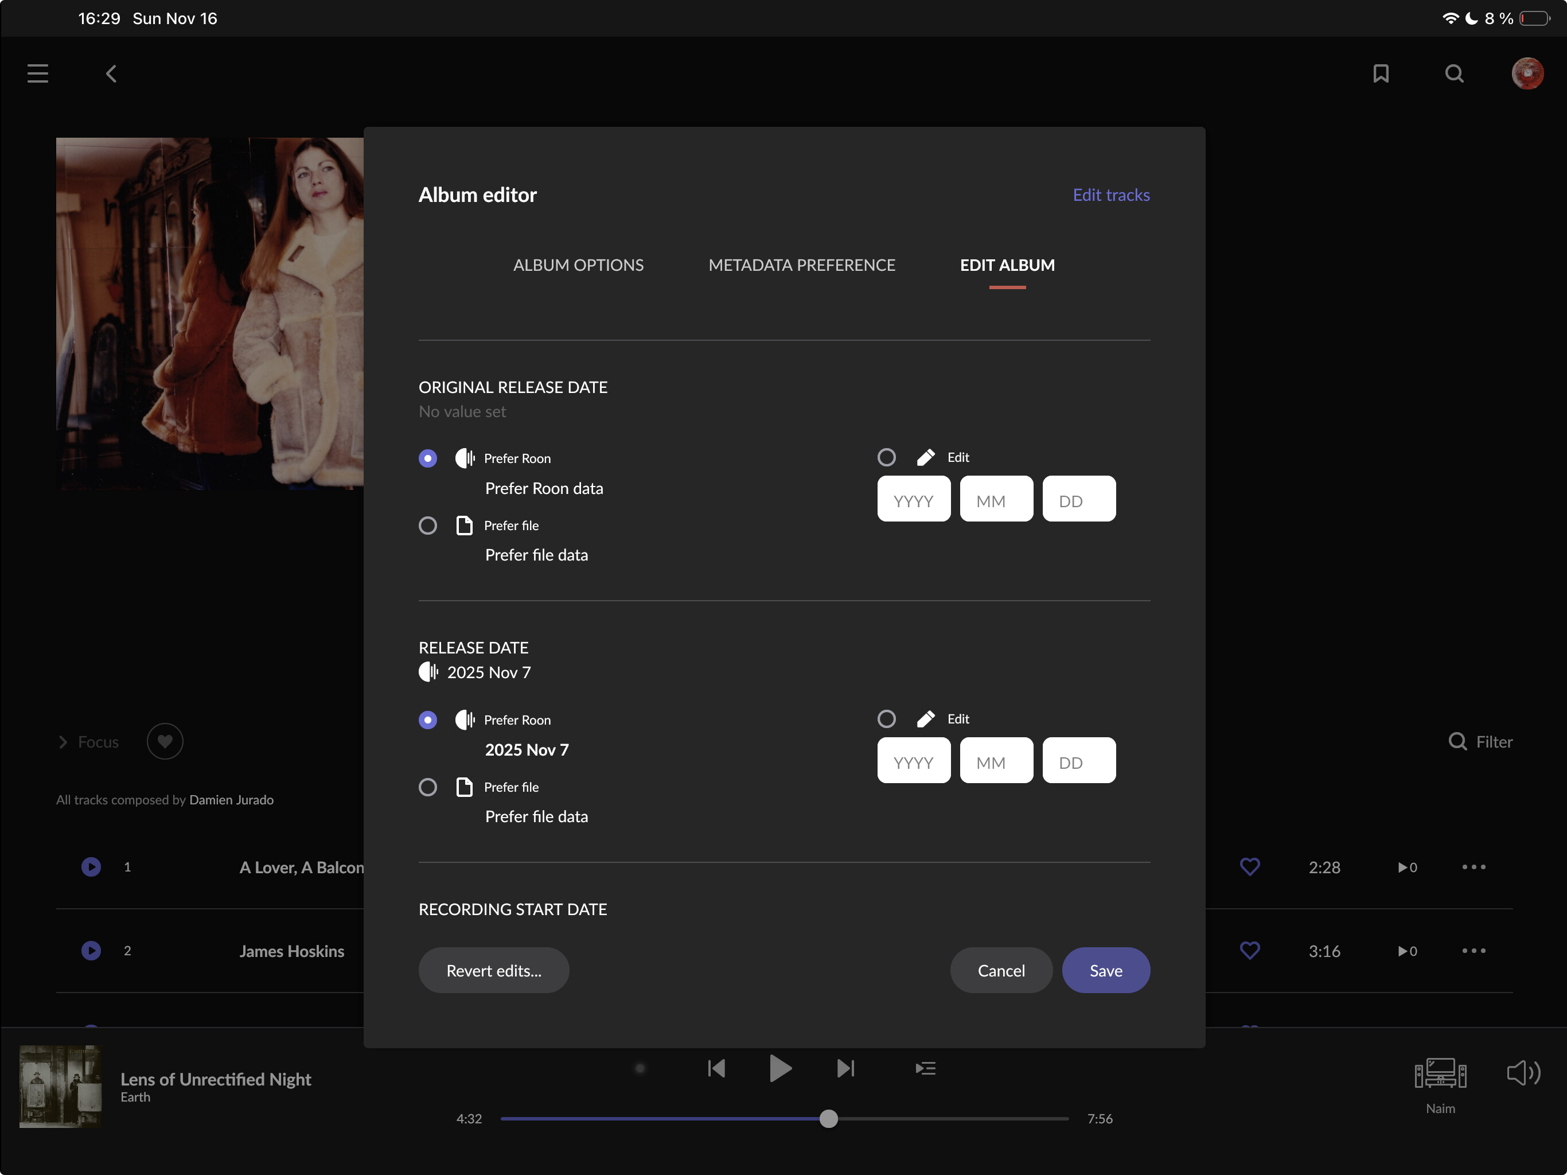Click the bookmark icon in top bar
The width and height of the screenshot is (1567, 1175).
click(x=1380, y=73)
